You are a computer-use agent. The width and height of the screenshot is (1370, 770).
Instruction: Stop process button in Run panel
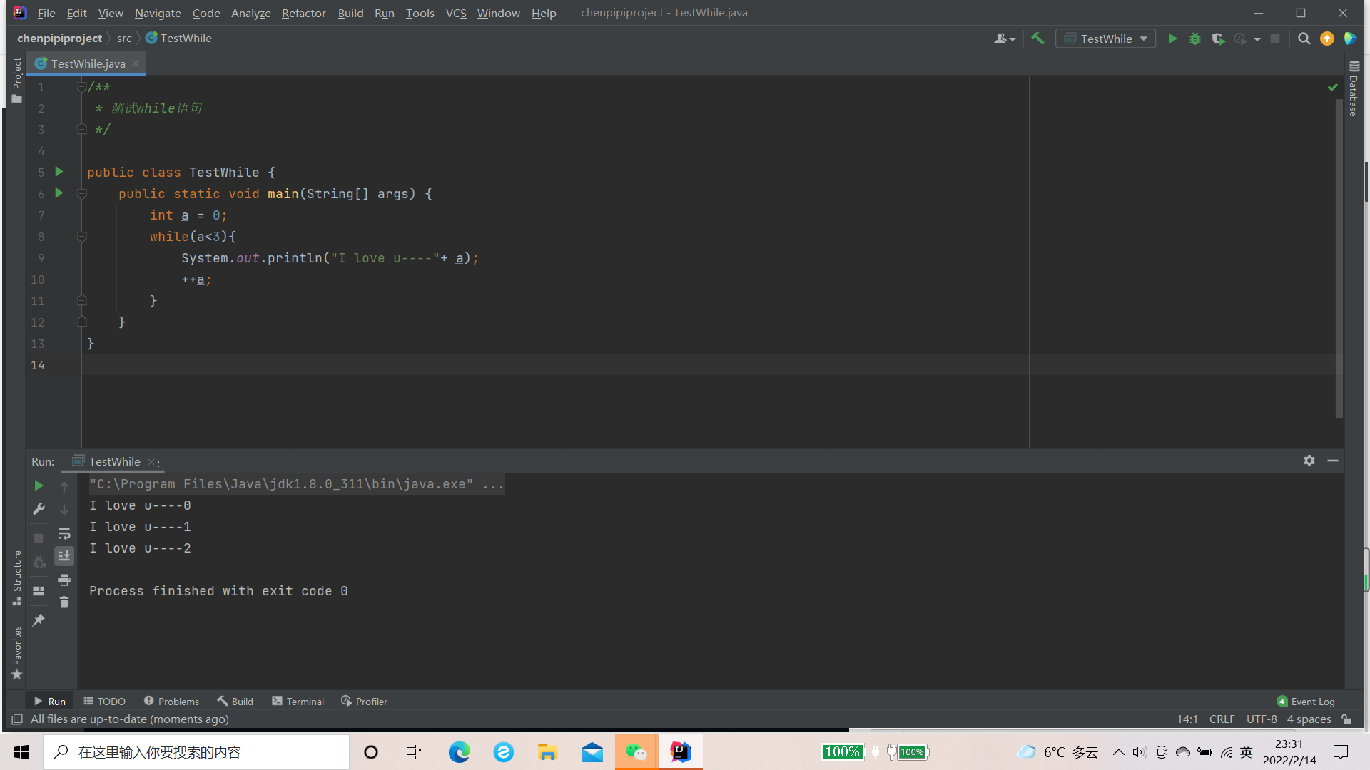[x=39, y=538]
